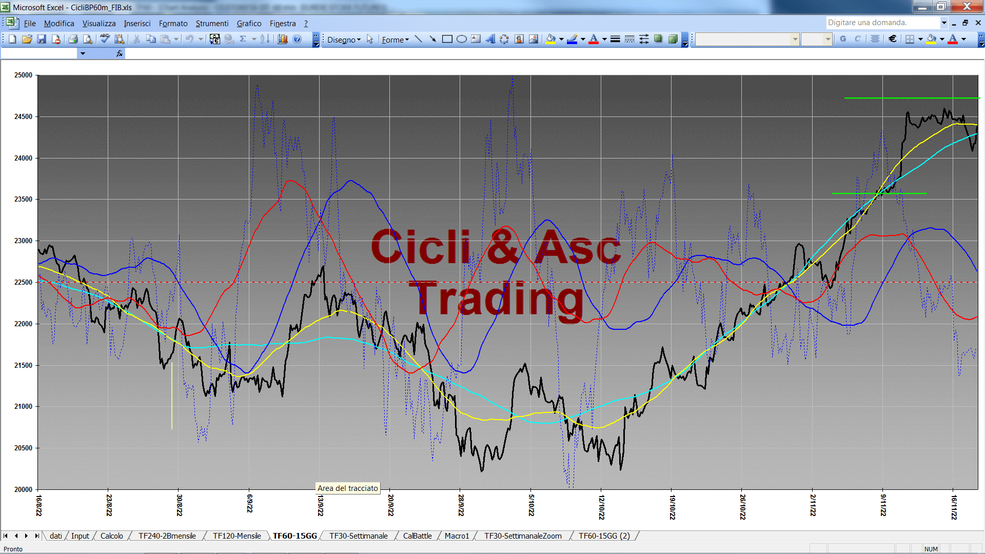Viewport: 985px width, 554px height.
Task: Create a new blank workbook
Action: pos(12,39)
